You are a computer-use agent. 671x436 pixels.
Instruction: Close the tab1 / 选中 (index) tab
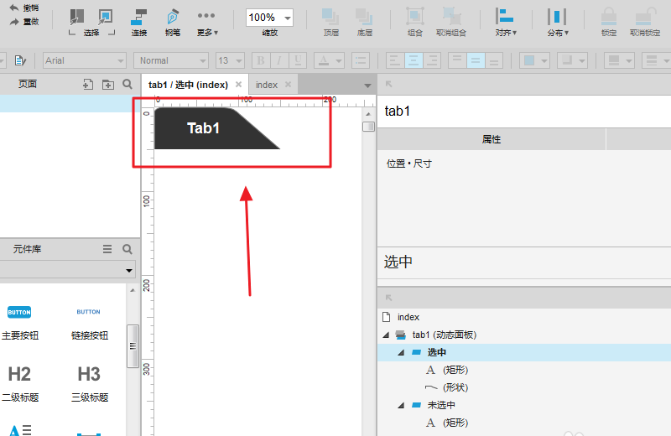click(x=238, y=85)
